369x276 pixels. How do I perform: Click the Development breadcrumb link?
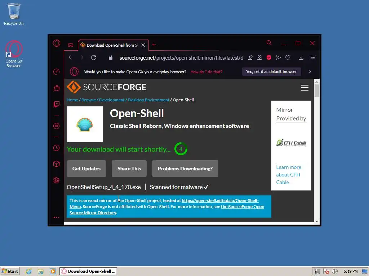click(112, 100)
